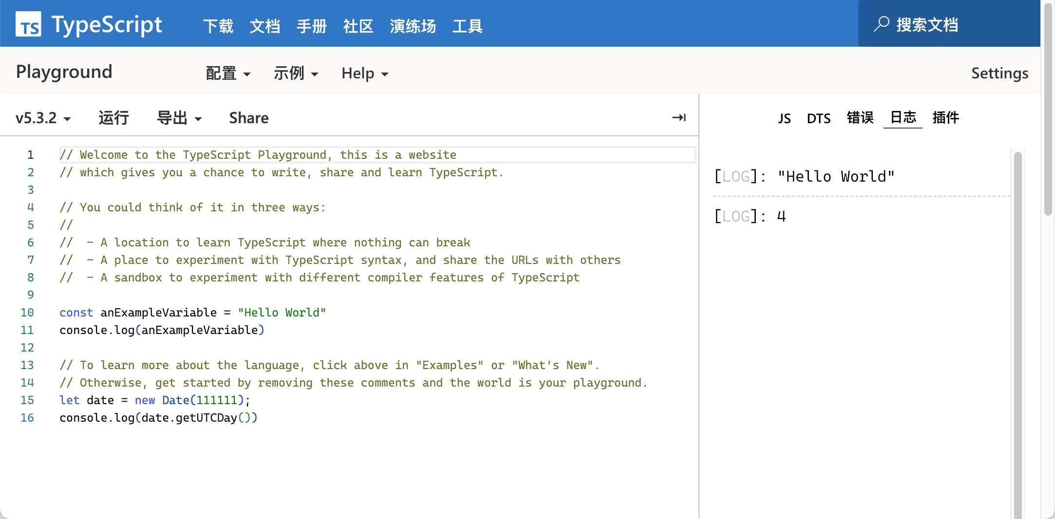Open Settings in the Playground bar
Viewport: 1055px width, 519px height.
coord(999,73)
